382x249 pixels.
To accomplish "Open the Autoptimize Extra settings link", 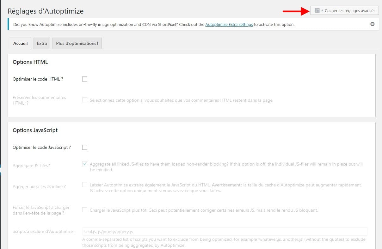I will 229,24.
